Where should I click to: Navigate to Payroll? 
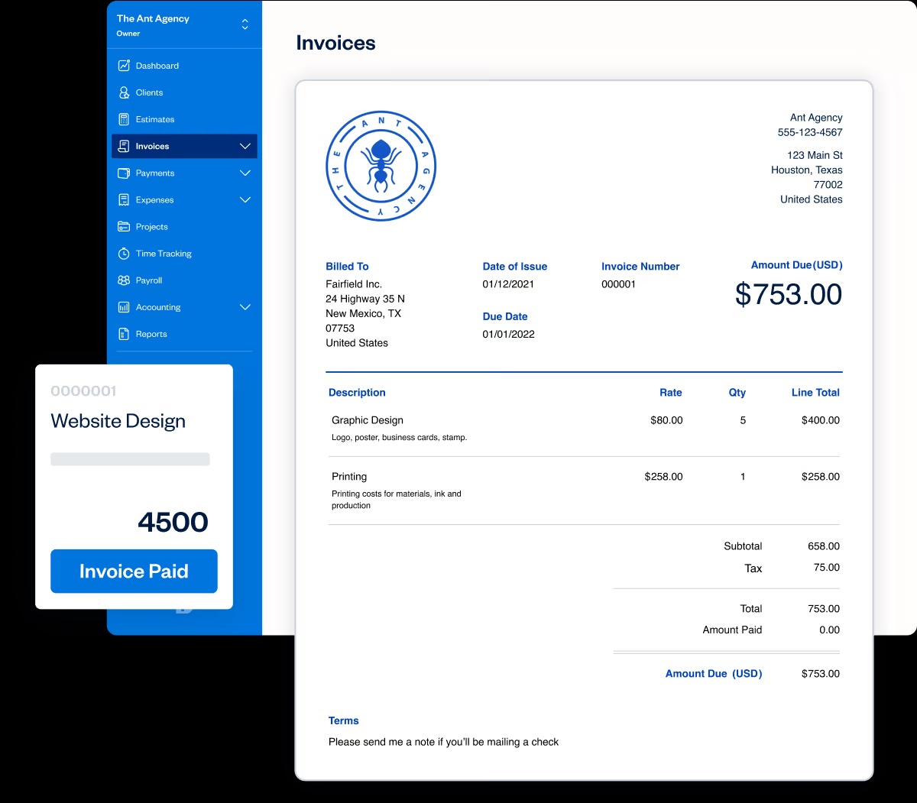[149, 280]
